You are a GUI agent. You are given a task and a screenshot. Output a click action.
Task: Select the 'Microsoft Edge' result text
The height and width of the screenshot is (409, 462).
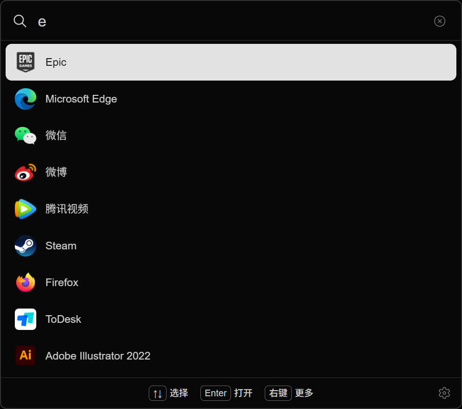(81, 99)
